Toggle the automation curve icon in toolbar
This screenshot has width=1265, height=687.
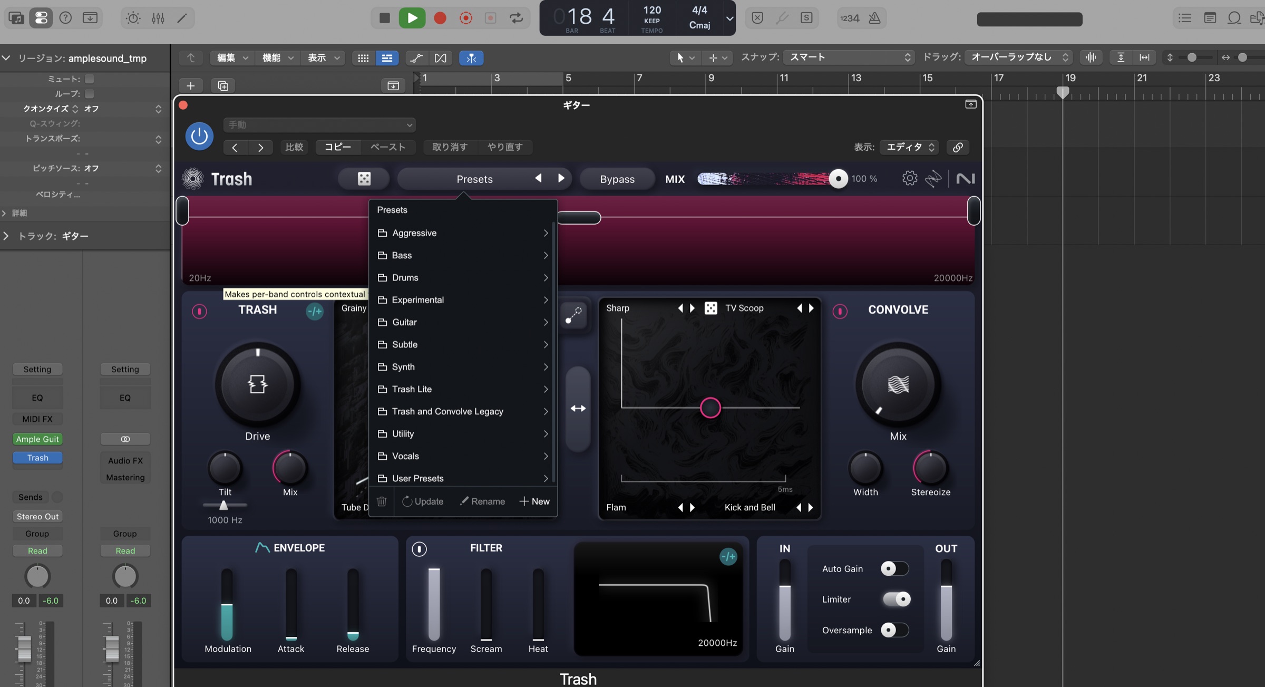(416, 58)
